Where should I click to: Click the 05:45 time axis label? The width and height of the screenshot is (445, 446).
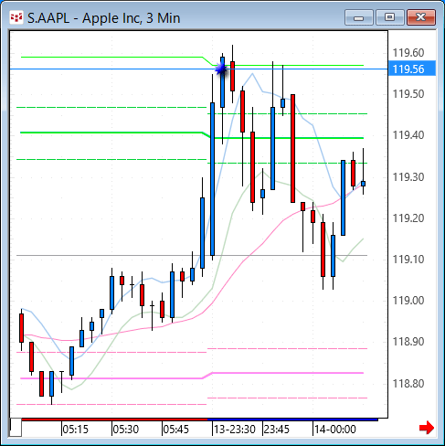tap(176, 430)
